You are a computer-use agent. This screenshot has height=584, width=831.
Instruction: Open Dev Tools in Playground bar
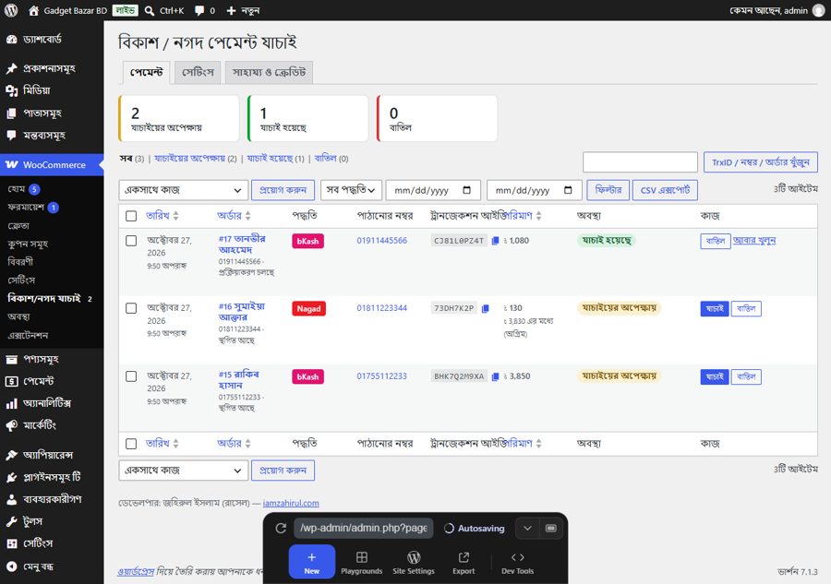pyautogui.click(x=518, y=562)
